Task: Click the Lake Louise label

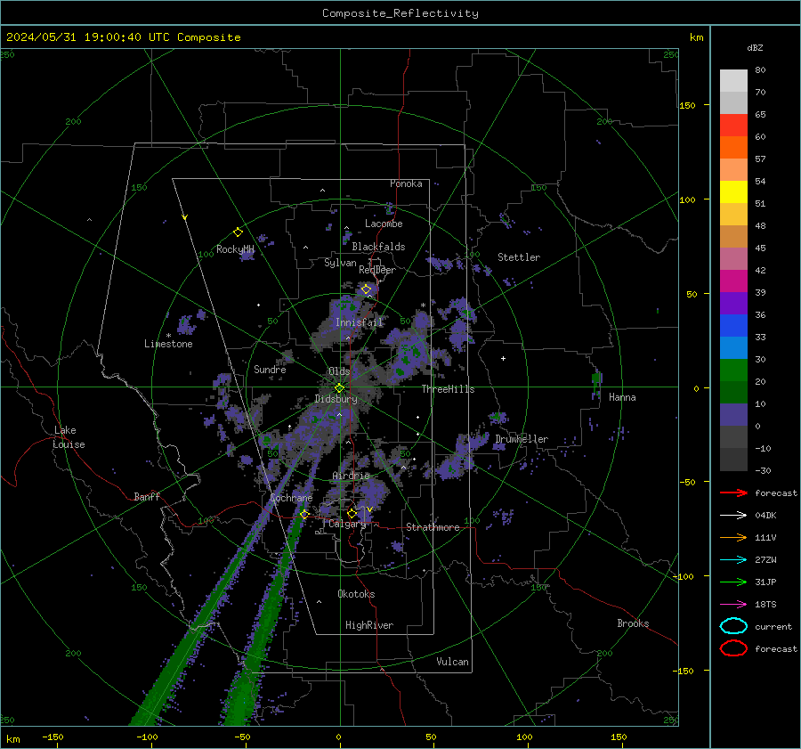Action: click(x=69, y=437)
